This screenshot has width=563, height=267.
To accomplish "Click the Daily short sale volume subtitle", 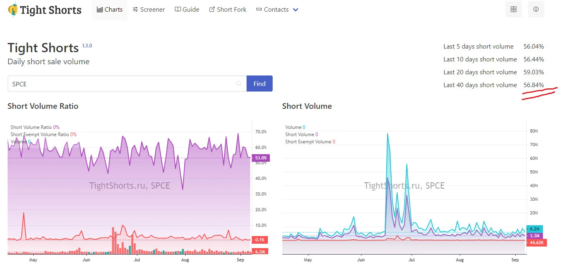I will tap(49, 62).
